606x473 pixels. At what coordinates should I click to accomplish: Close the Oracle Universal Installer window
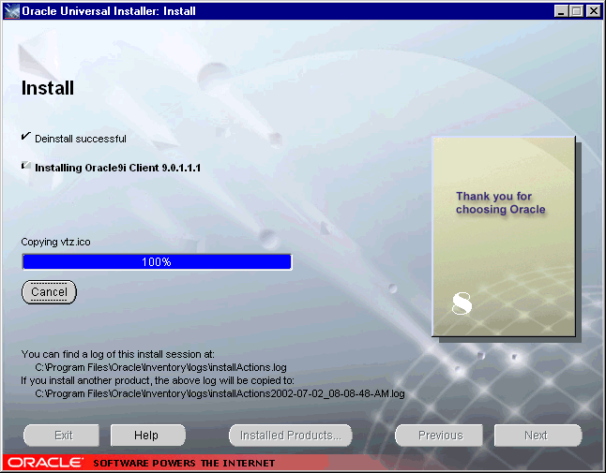(593, 11)
